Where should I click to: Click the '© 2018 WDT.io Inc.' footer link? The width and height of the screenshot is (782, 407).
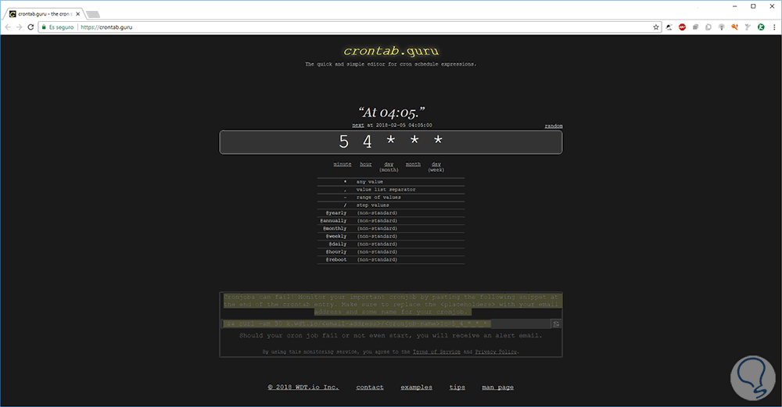(x=303, y=387)
